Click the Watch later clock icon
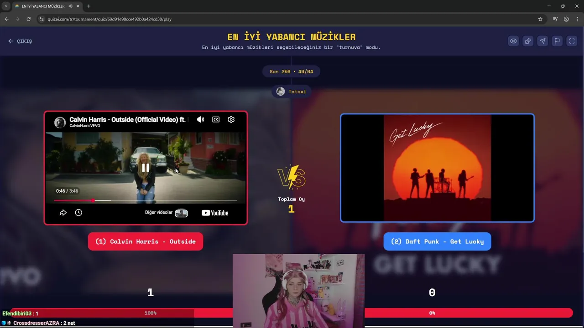584x328 pixels. coord(78,213)
